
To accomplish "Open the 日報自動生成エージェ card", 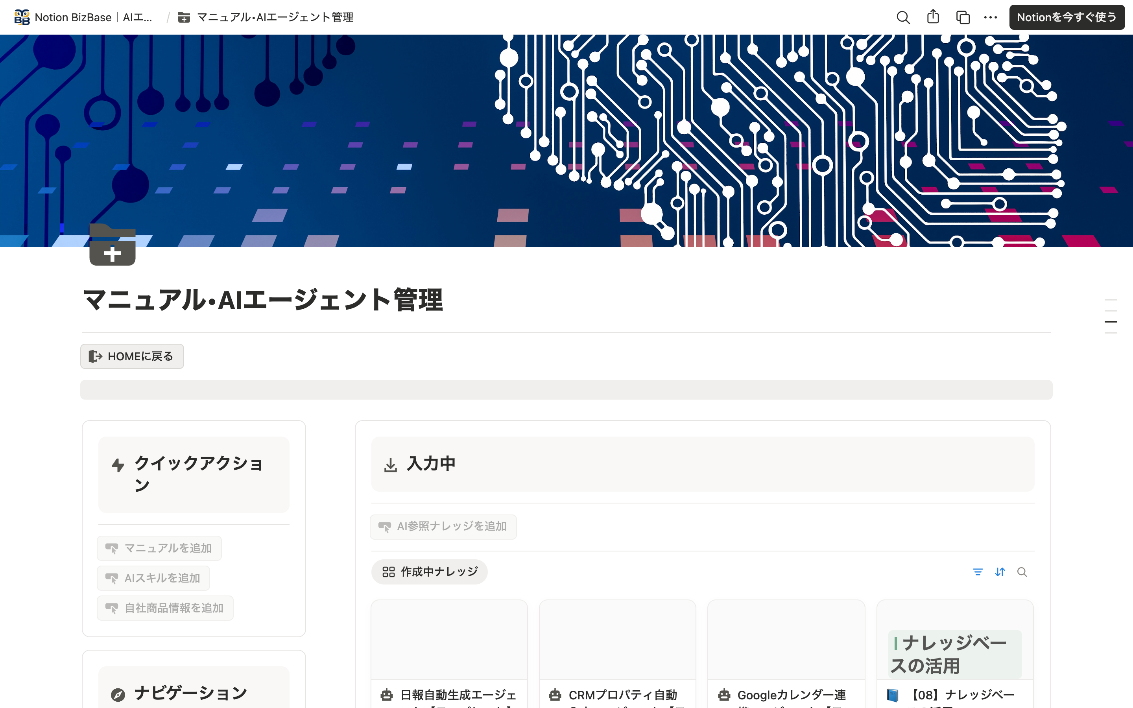I will [x=449, y=654].
